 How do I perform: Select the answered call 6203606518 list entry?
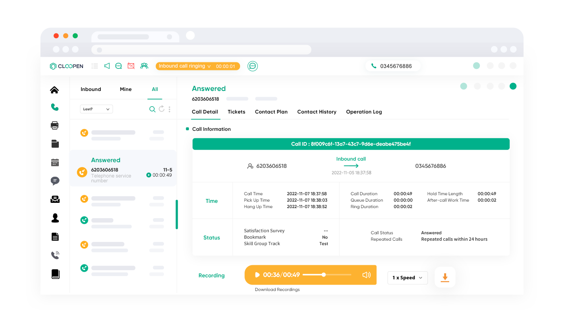point(123,170)
